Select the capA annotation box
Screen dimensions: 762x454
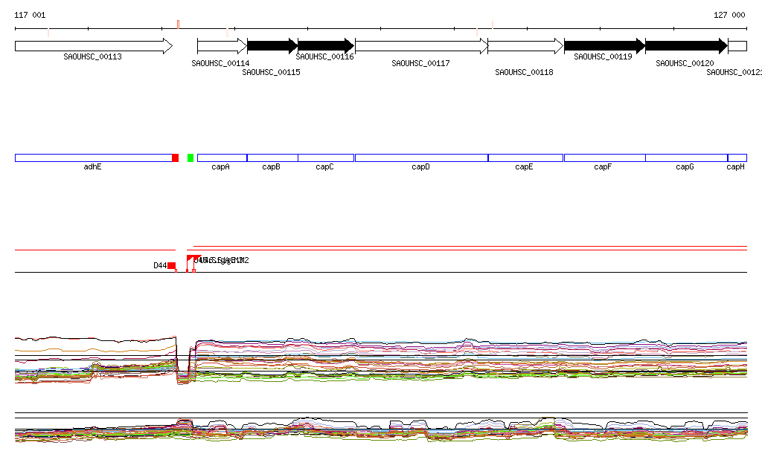[x=222, y=158]
